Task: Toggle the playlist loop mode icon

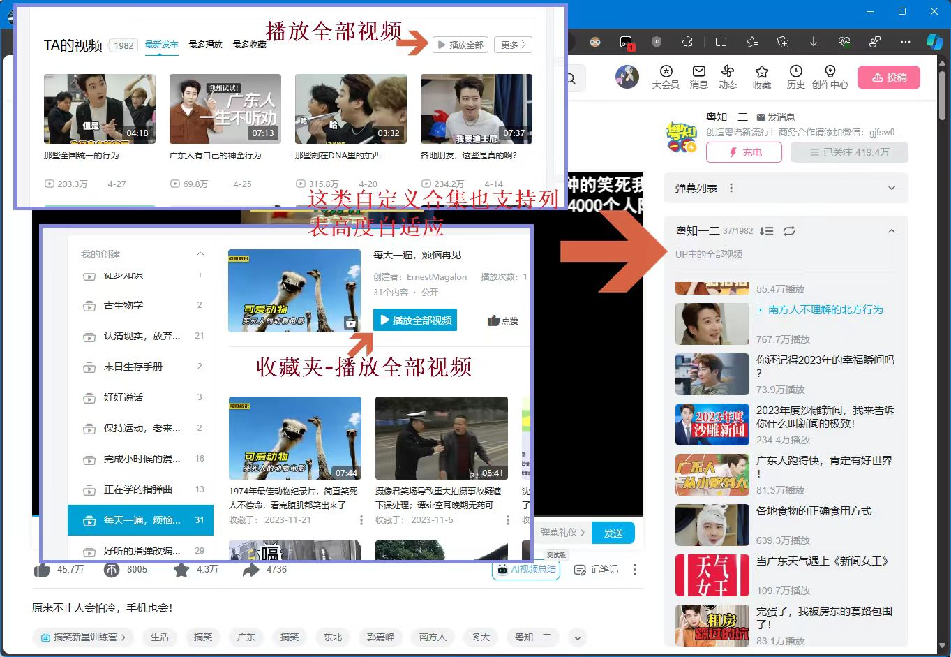Action: point(789,231)
